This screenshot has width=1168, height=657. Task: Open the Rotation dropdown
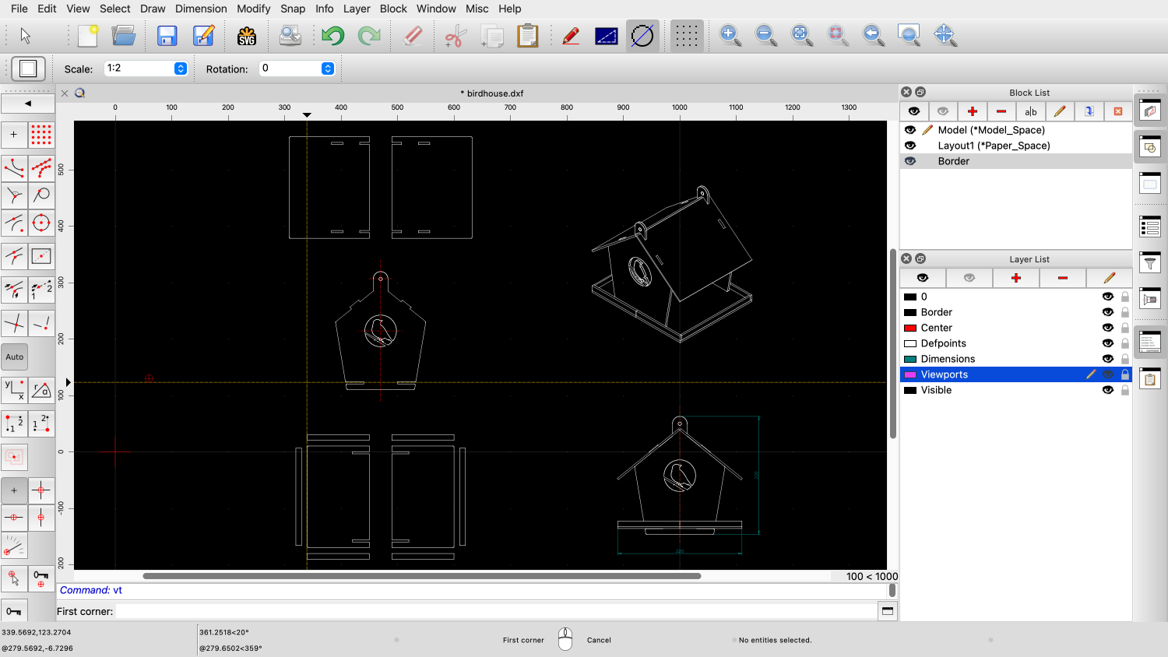328,69
